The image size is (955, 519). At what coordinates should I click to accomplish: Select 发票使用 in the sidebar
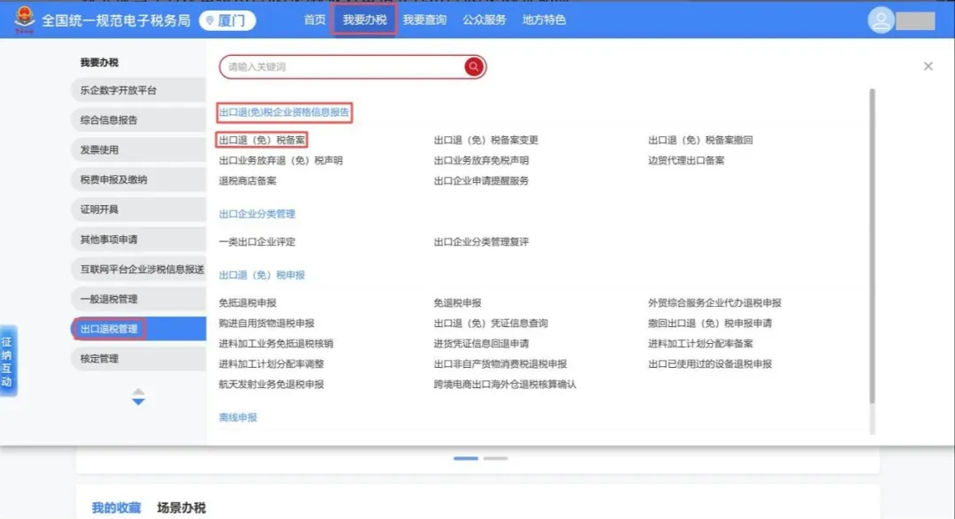(100, 149)
